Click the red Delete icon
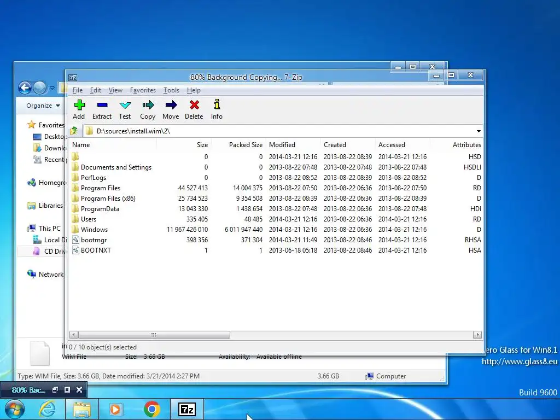 pos(194,104)
